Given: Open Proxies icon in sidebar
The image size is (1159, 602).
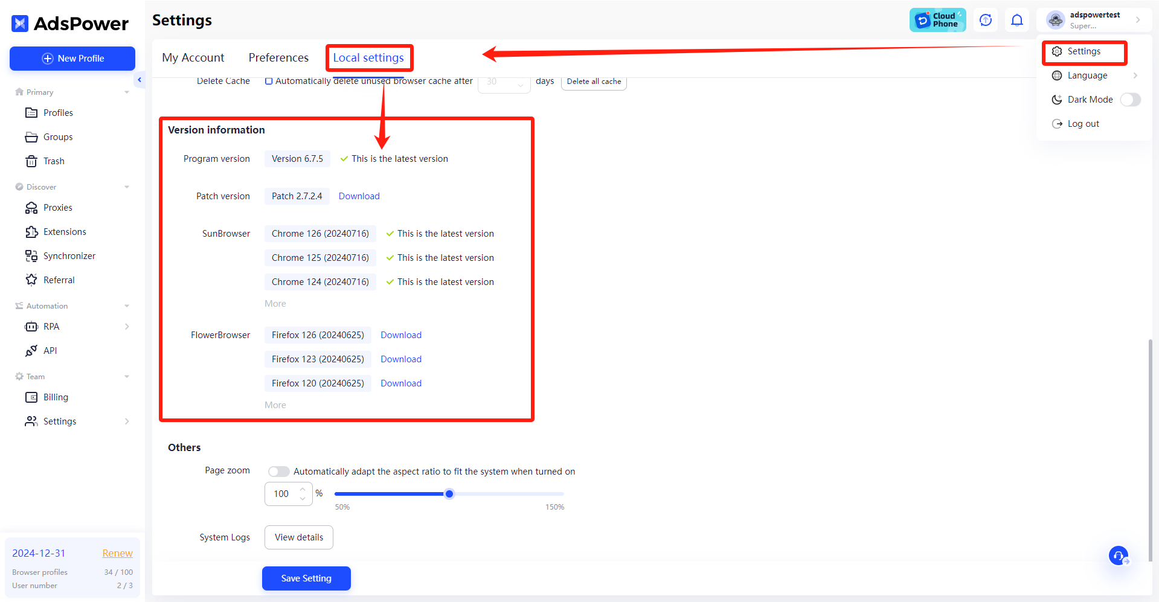Looking at the screenshot, I should (31, 208).
